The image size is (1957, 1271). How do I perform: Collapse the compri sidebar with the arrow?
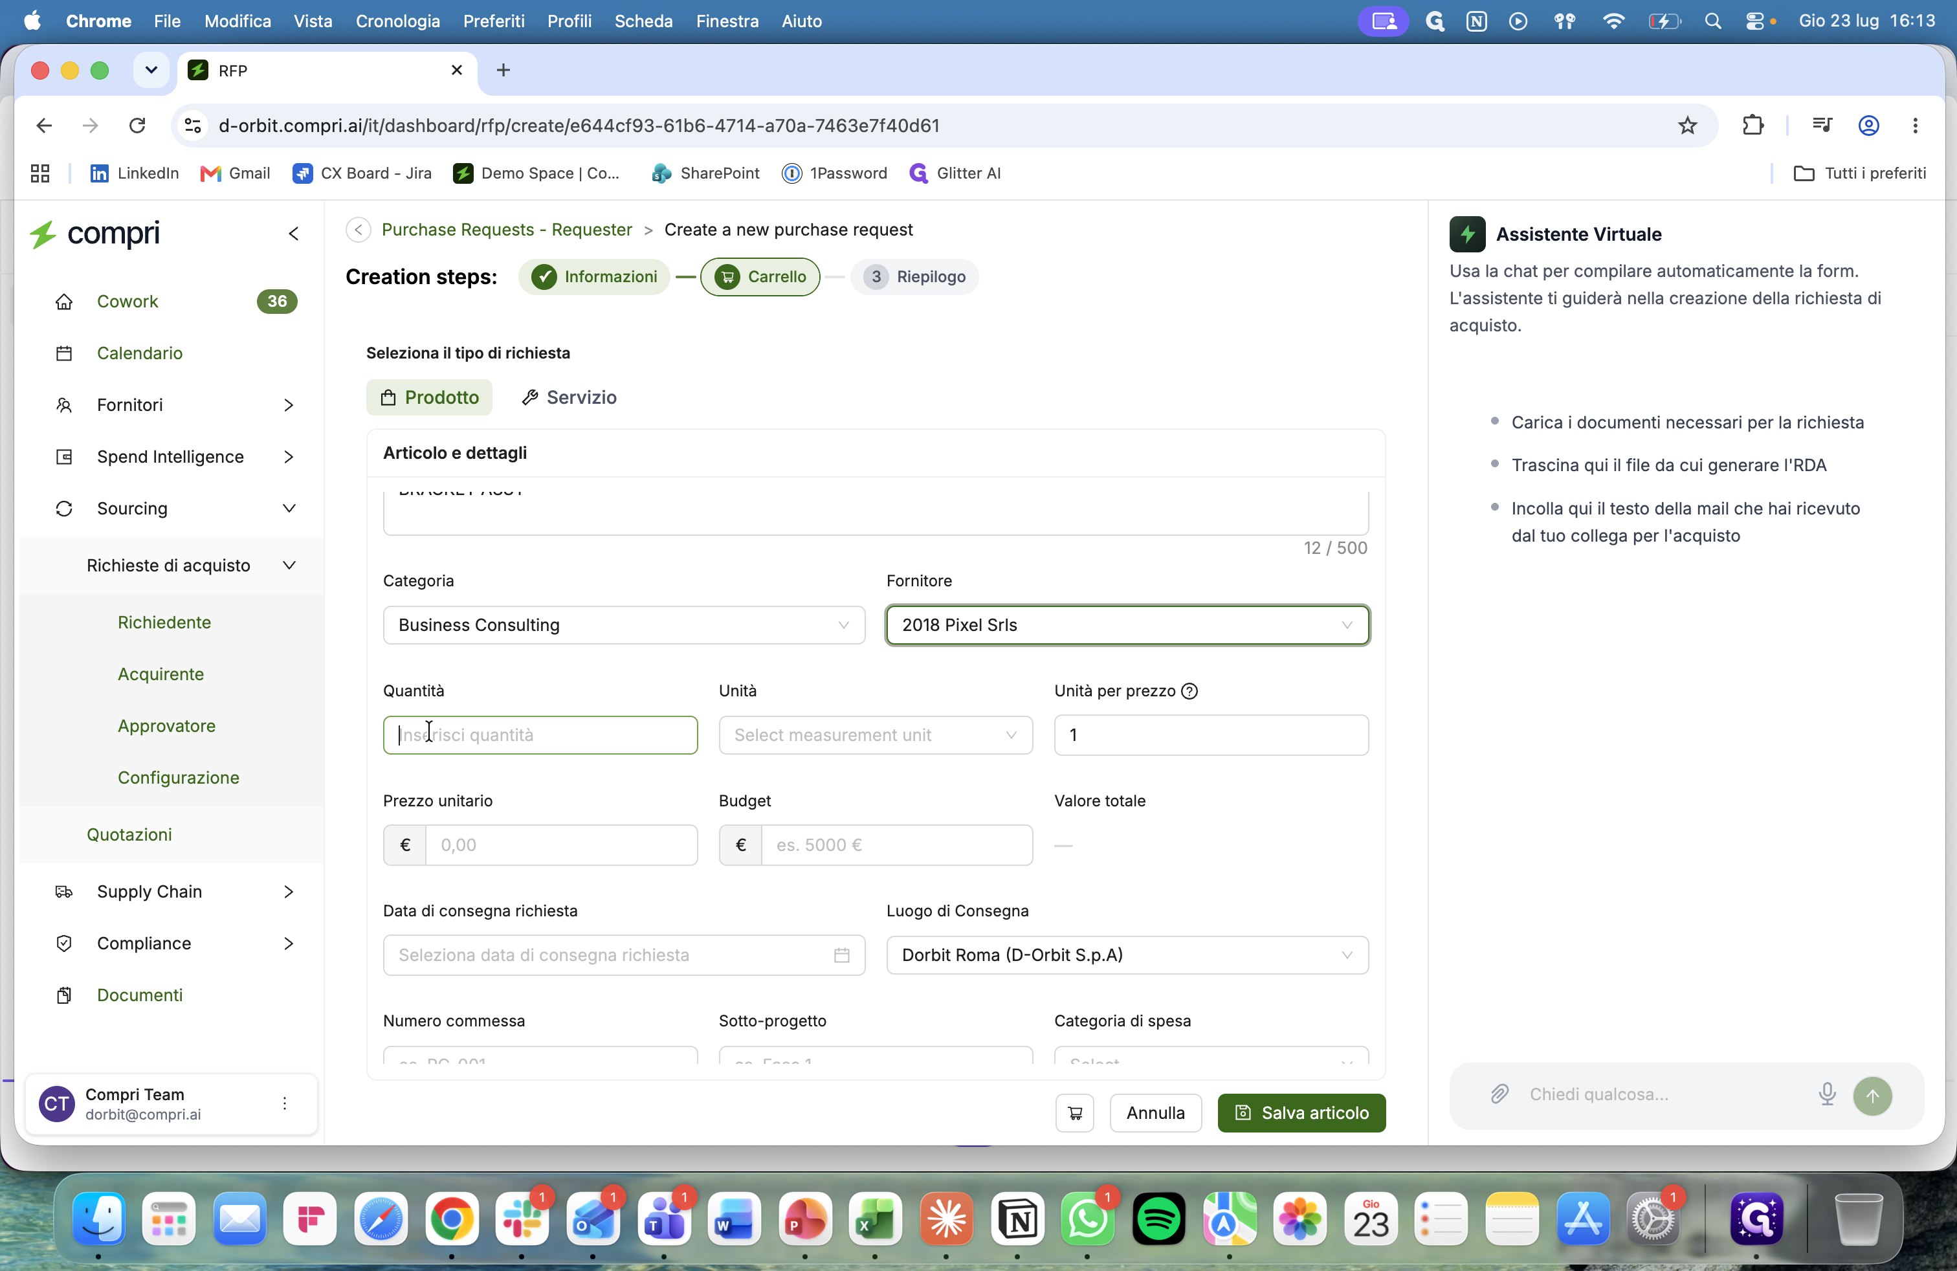pyautogui.click(x=294, y=234)
